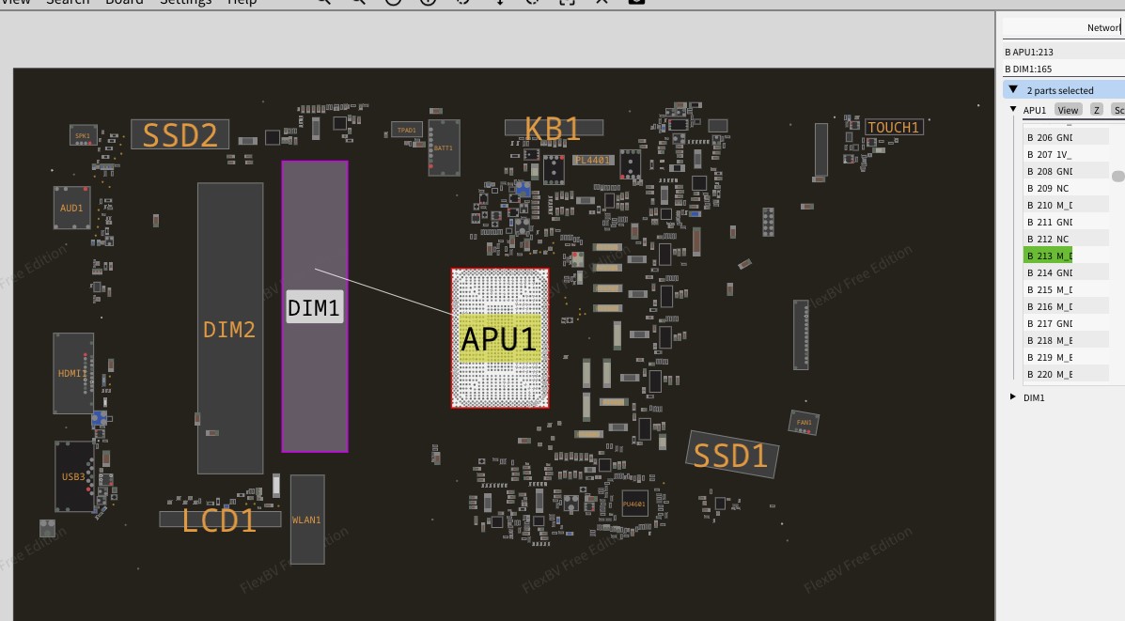This screenshot has width=1125, height=621.
Task: Select the SSD2 connector
Action: coord(180,134)
